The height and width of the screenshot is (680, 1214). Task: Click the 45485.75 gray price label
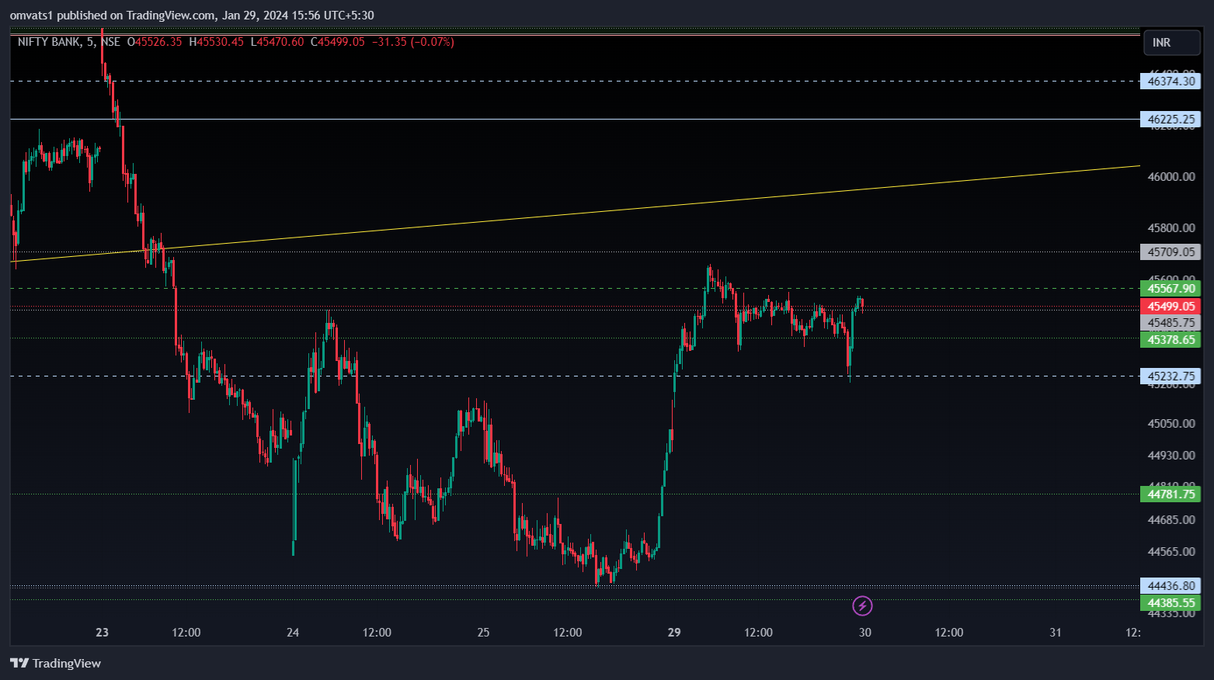pyautogui.click(x=1170, y=323)
